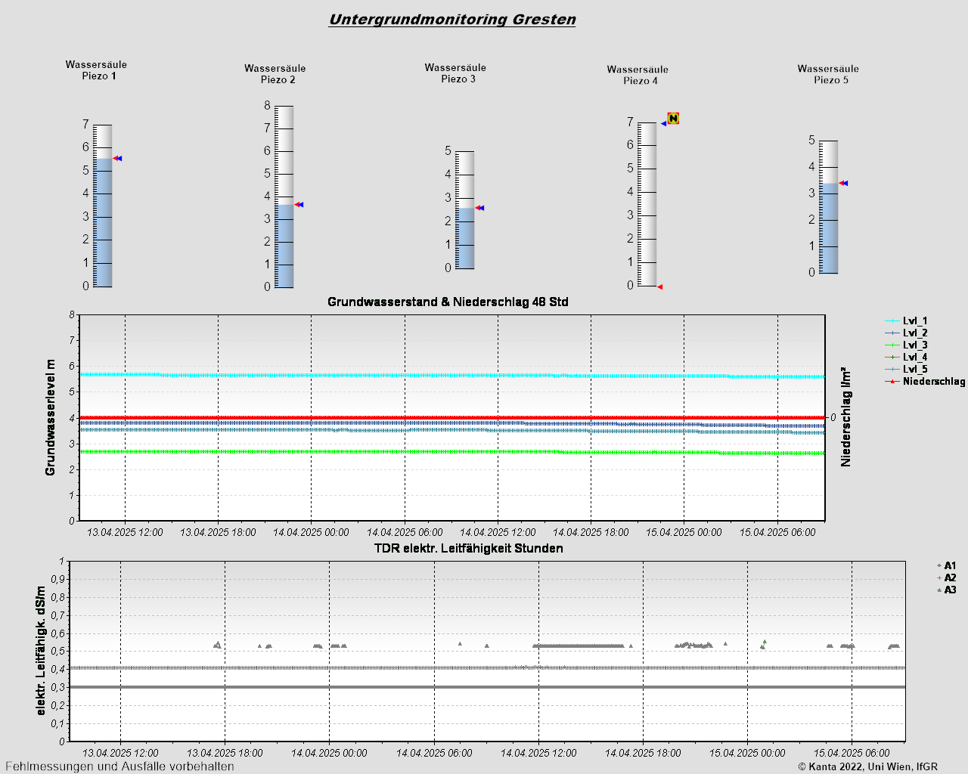Image resolution: width=968 pixels, height=774 pixels.
Task: Click 14.04.2025 12:00 label on TDR chart
Action: pos(538,753)
